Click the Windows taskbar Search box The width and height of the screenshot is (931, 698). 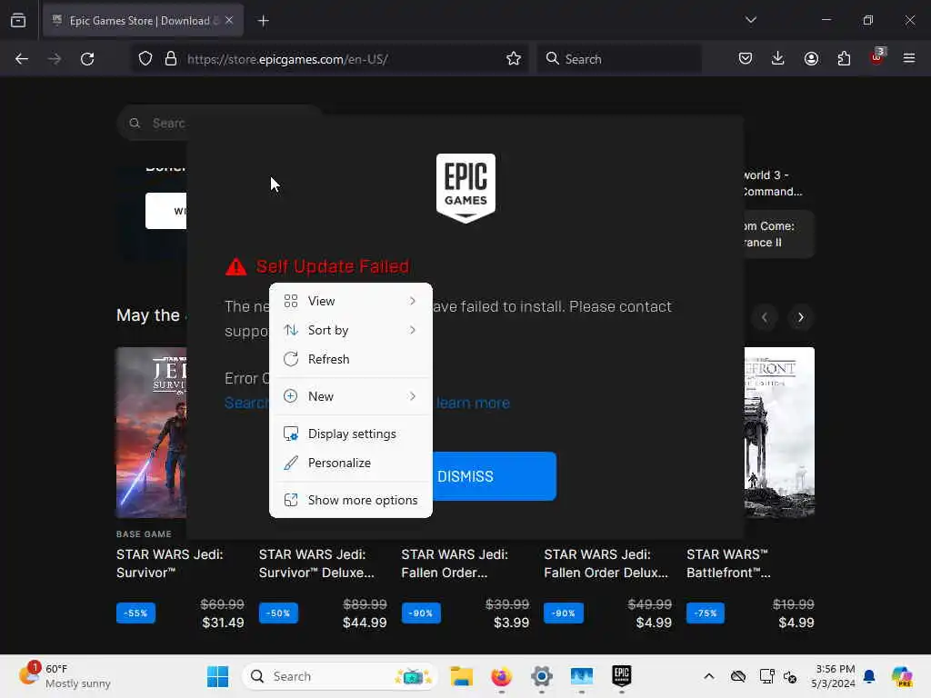coord(339,676)
